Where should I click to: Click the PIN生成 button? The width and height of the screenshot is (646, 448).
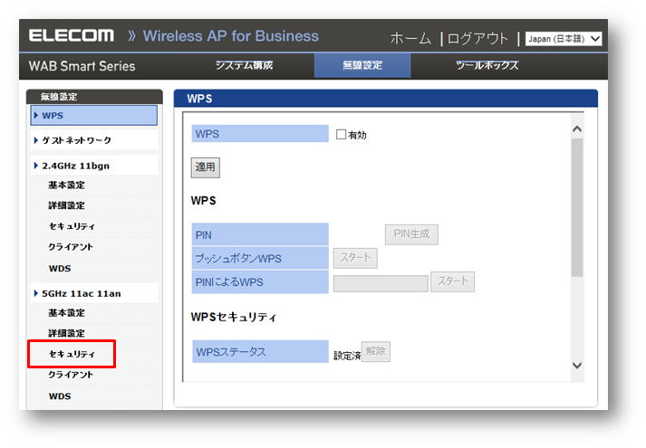[411, 234]
